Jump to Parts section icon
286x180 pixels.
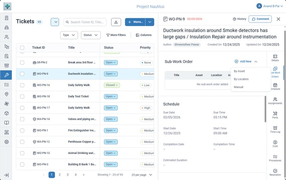click(275, 115)
